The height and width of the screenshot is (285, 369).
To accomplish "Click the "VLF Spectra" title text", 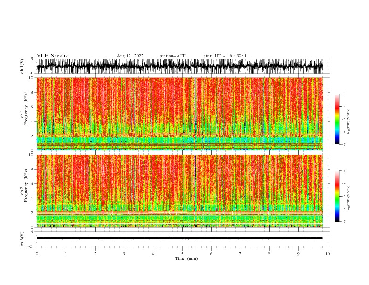I will [53, 56].
